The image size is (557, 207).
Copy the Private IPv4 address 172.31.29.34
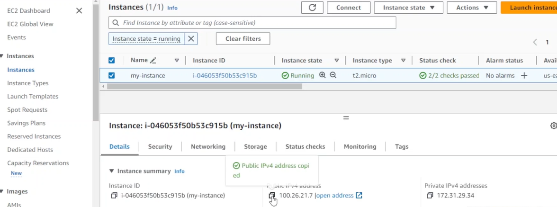[x=430, y=195]
